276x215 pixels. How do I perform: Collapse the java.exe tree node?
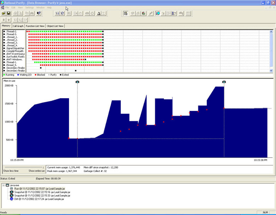pos(4,185)
